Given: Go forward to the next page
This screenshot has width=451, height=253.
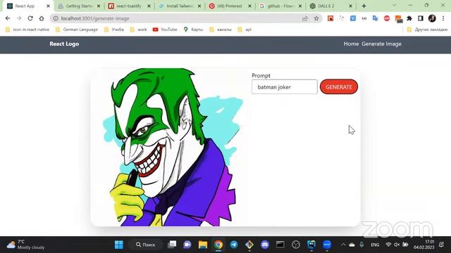Looking at the screenshot, I should click(x=19, y=18).
